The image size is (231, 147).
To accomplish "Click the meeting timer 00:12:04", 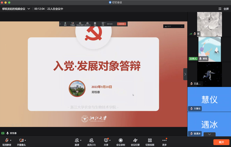I will [x=39, y=9].
